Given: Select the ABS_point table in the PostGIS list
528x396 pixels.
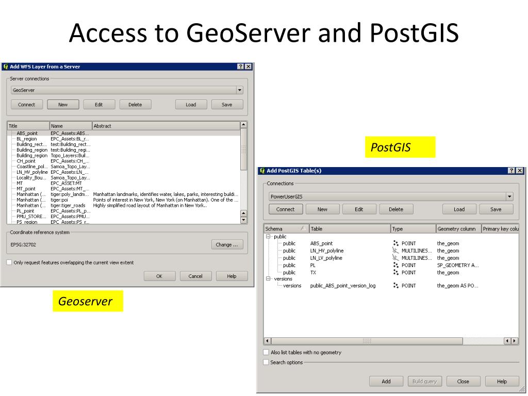Looking at the screenshot, I should click(391, 243).
